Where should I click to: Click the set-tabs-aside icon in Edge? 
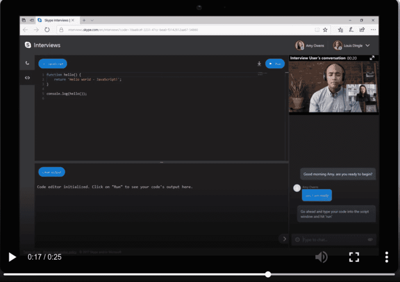[32, 20]
